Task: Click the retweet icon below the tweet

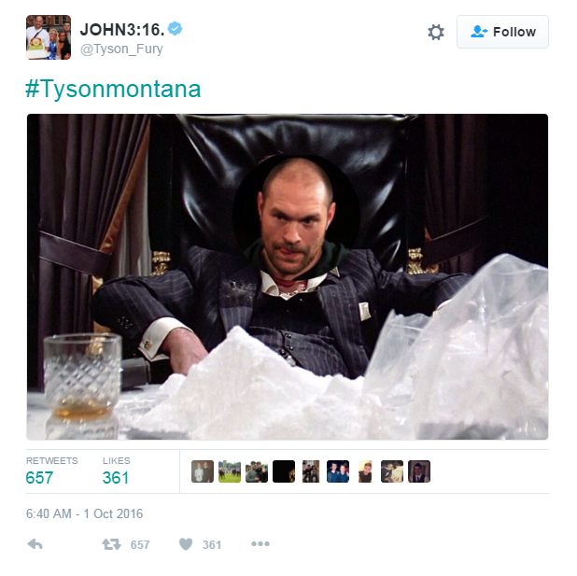Action: (111, 544)
